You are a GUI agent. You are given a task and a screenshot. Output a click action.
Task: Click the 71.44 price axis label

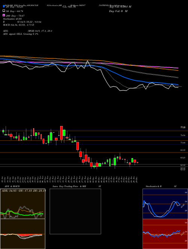[183, 143]
